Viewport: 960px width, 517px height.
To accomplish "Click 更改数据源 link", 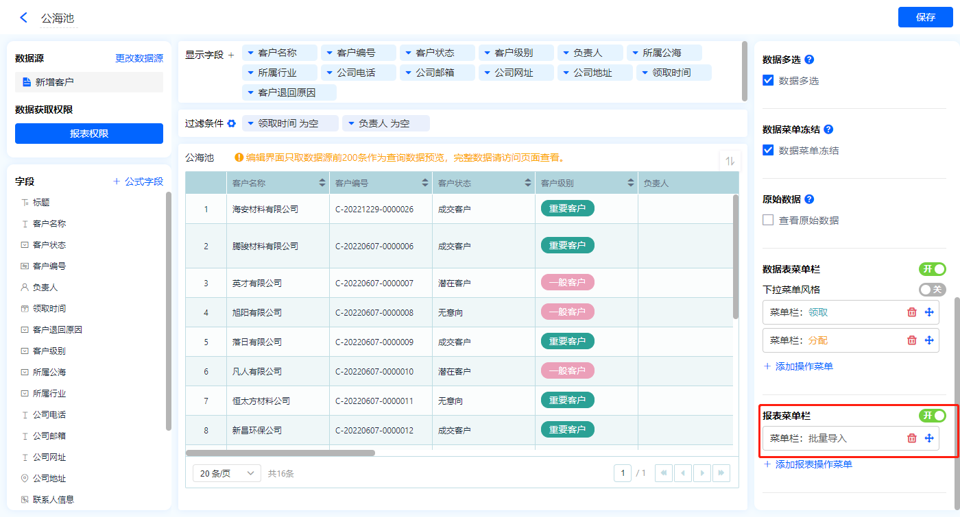I will [x=139, y=59].
